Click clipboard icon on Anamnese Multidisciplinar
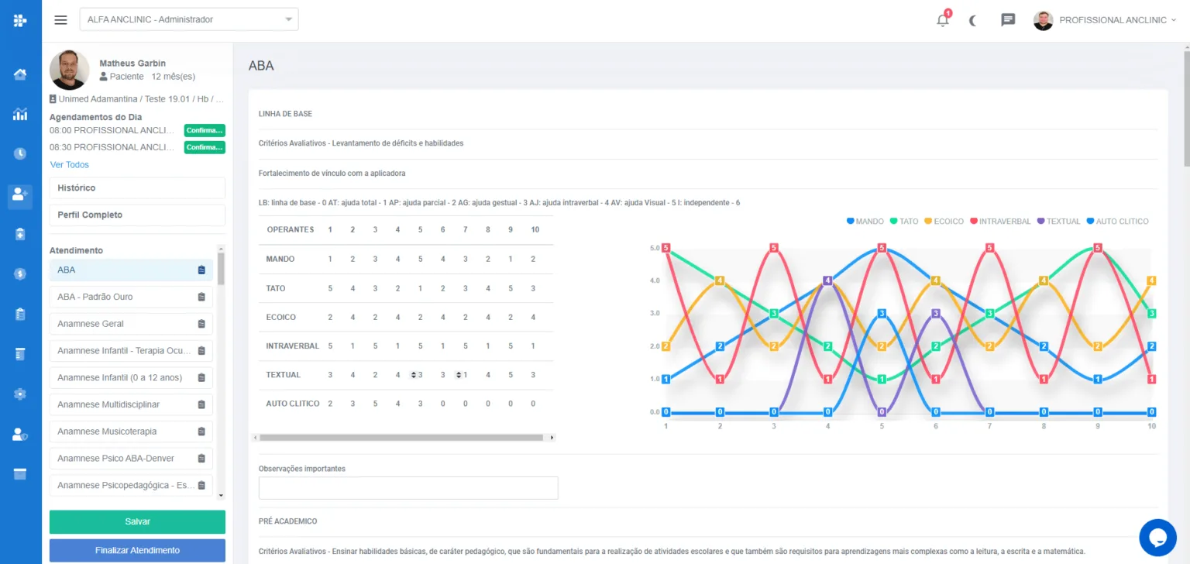 (201, 404)
